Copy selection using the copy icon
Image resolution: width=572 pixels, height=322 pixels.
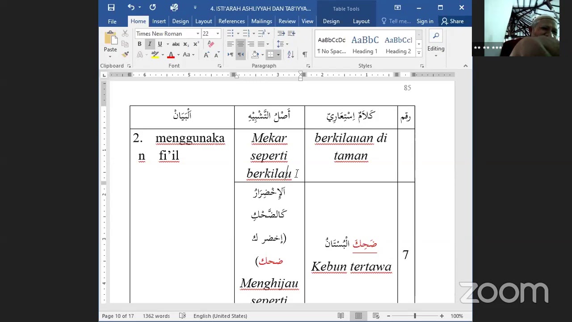click(x=125, y=44)
